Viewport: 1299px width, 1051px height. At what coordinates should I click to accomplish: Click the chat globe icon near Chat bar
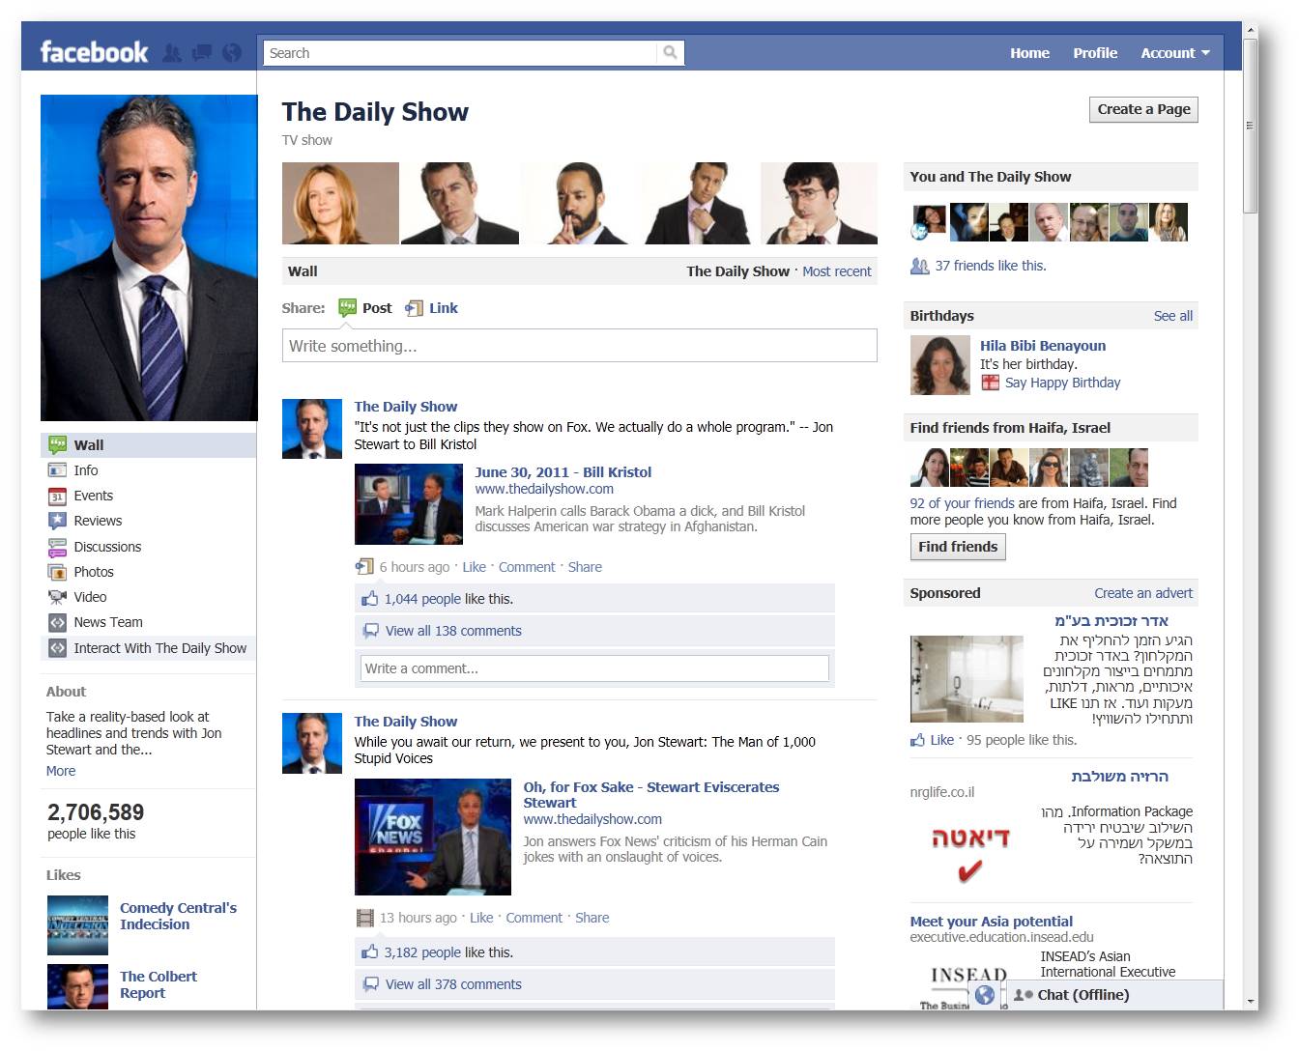point(985,995)
